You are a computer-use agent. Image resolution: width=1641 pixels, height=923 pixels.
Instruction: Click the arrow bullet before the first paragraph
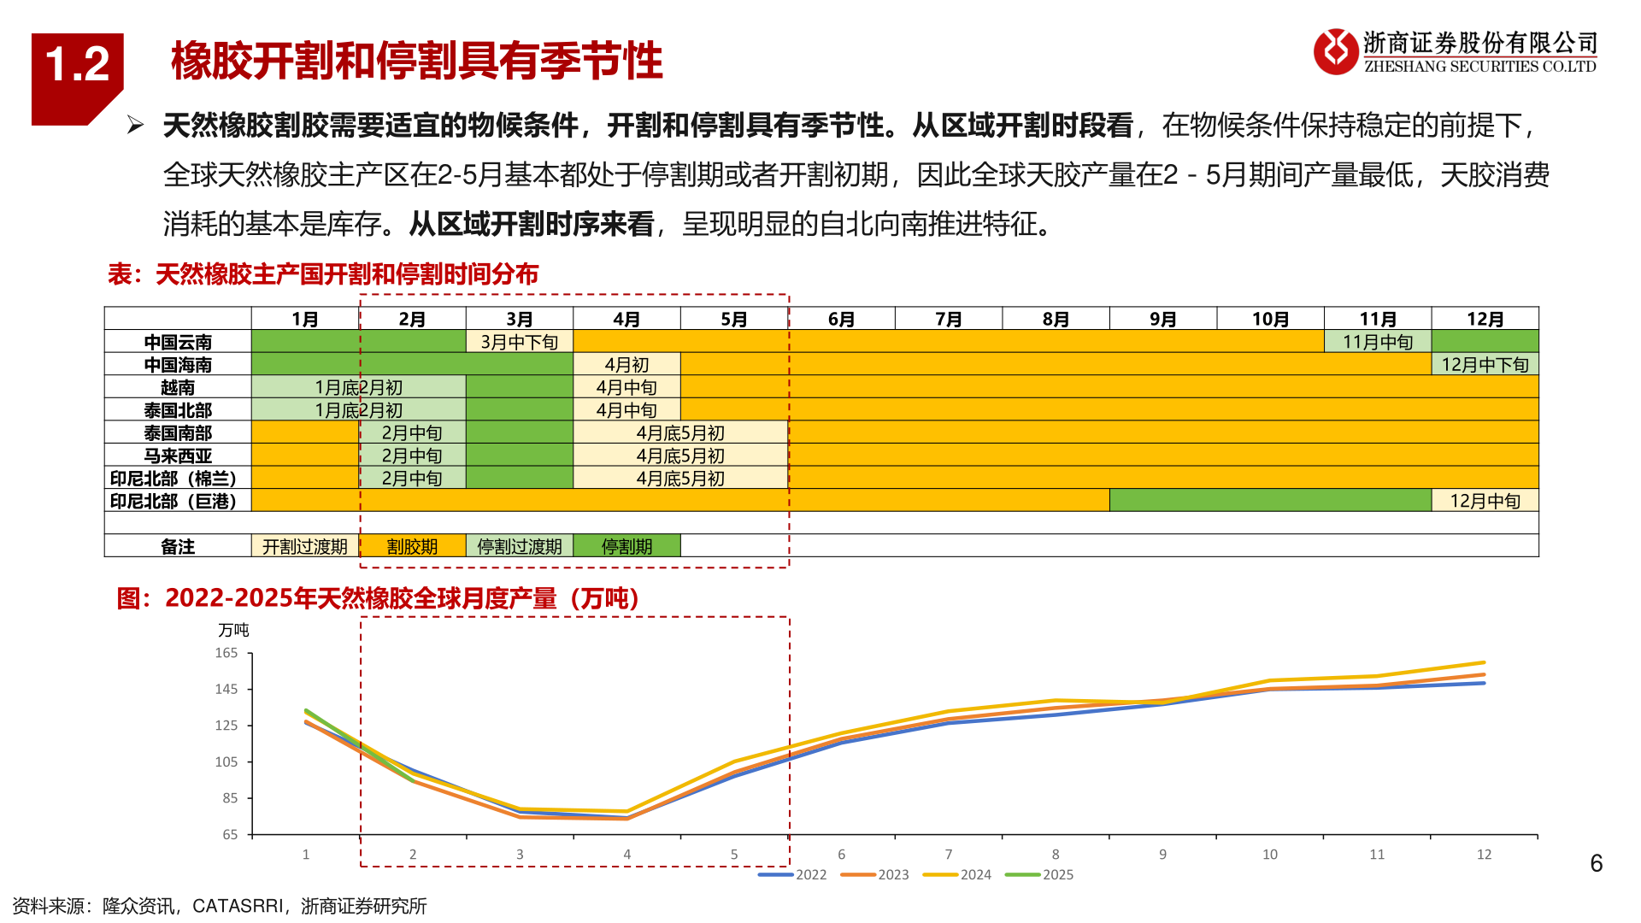(x=135, y=126)
